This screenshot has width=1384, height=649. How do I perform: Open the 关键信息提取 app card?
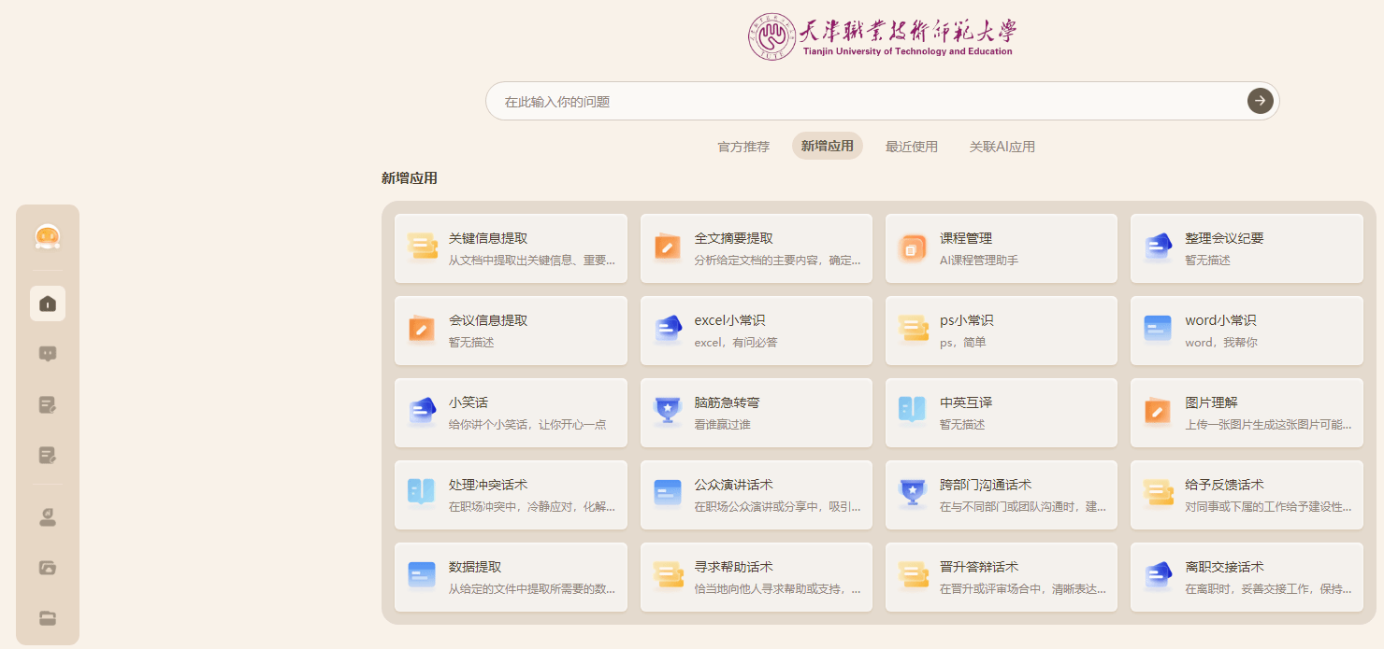[511, 248]
